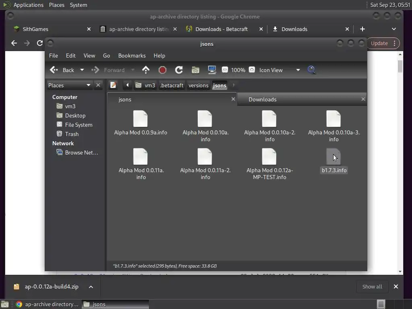
Task: Go up to parent folder
Action: 146,70
